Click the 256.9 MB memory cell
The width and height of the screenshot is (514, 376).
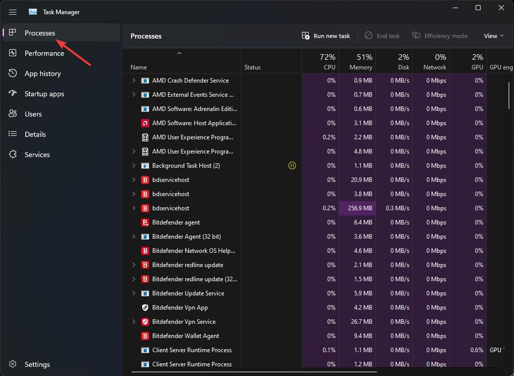(357, 208)
